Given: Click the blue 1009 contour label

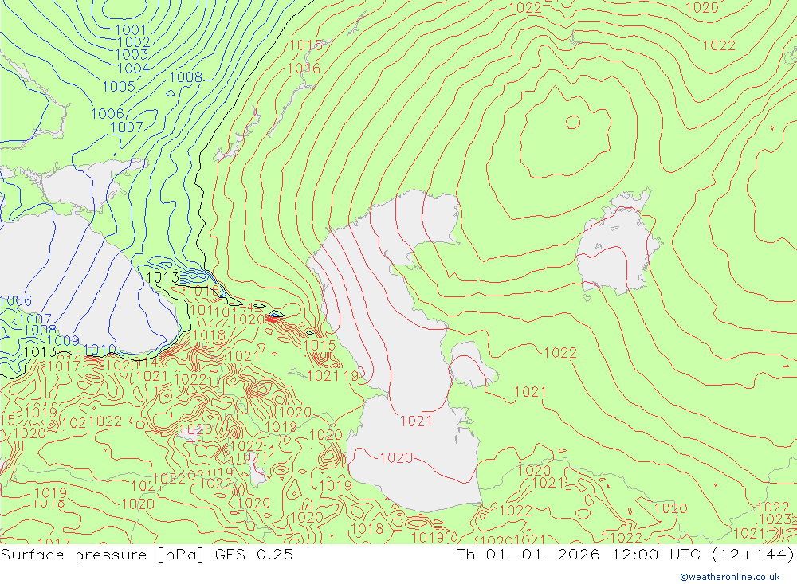Looking at the screenshot, I should [x=64, y=340].
